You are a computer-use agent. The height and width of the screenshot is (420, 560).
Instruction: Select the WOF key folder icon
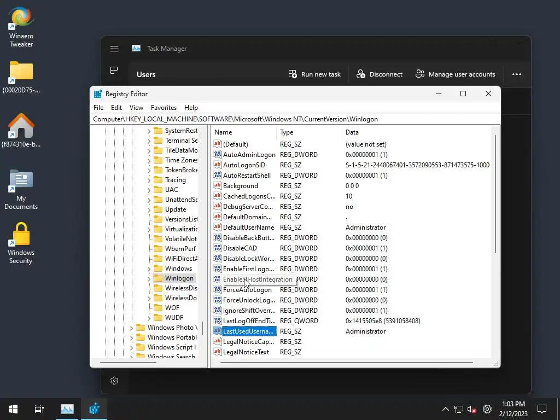[x=158, y=307]
